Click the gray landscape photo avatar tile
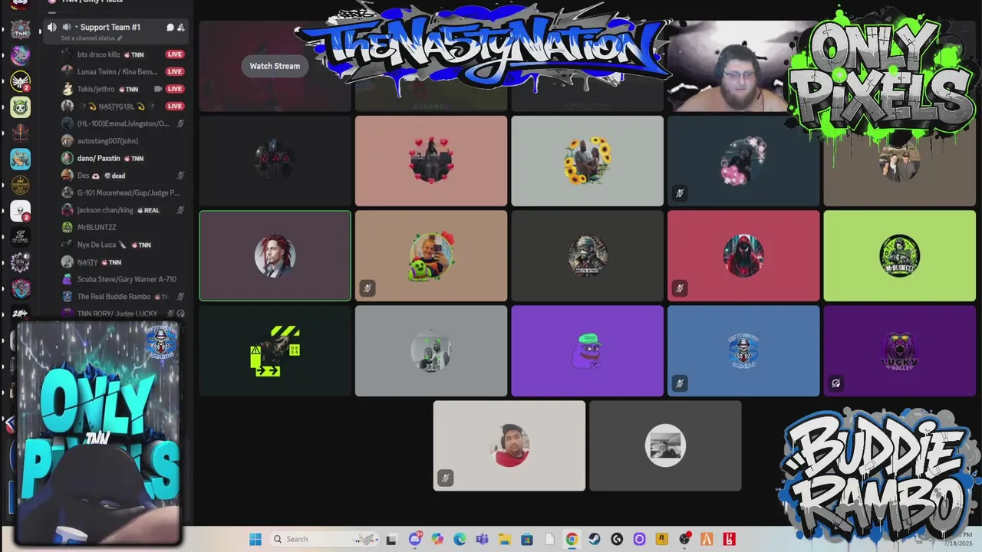 point(665,445)
